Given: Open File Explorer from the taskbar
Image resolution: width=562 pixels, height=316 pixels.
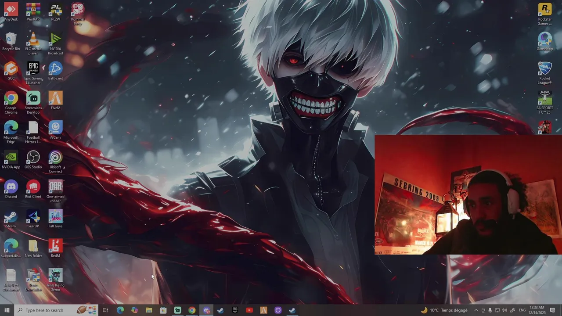Looking at the screenshot, I should tap(149, 310).
